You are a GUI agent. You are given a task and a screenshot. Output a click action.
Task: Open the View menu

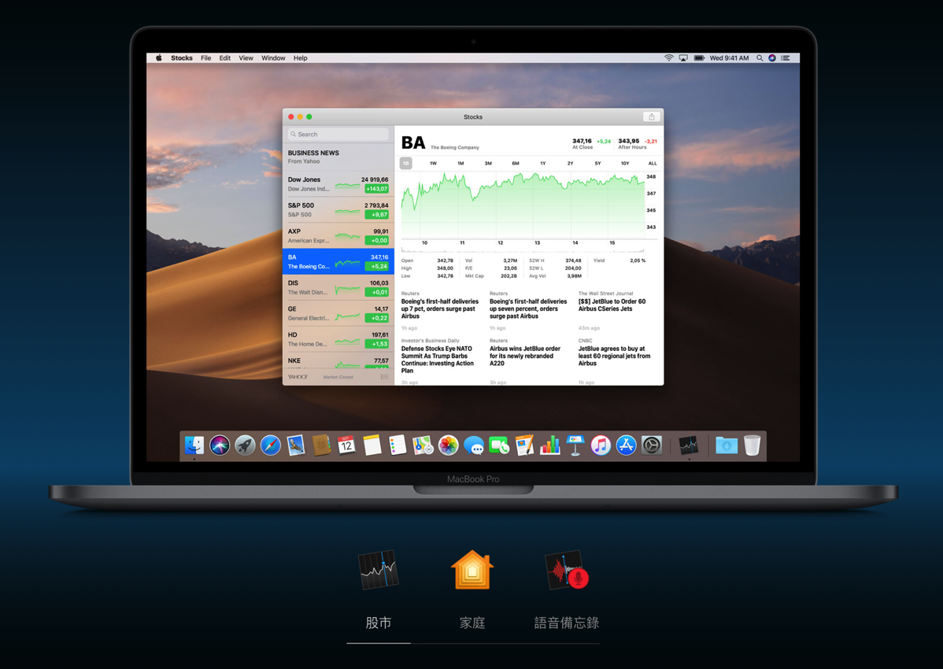pos(246,58)
